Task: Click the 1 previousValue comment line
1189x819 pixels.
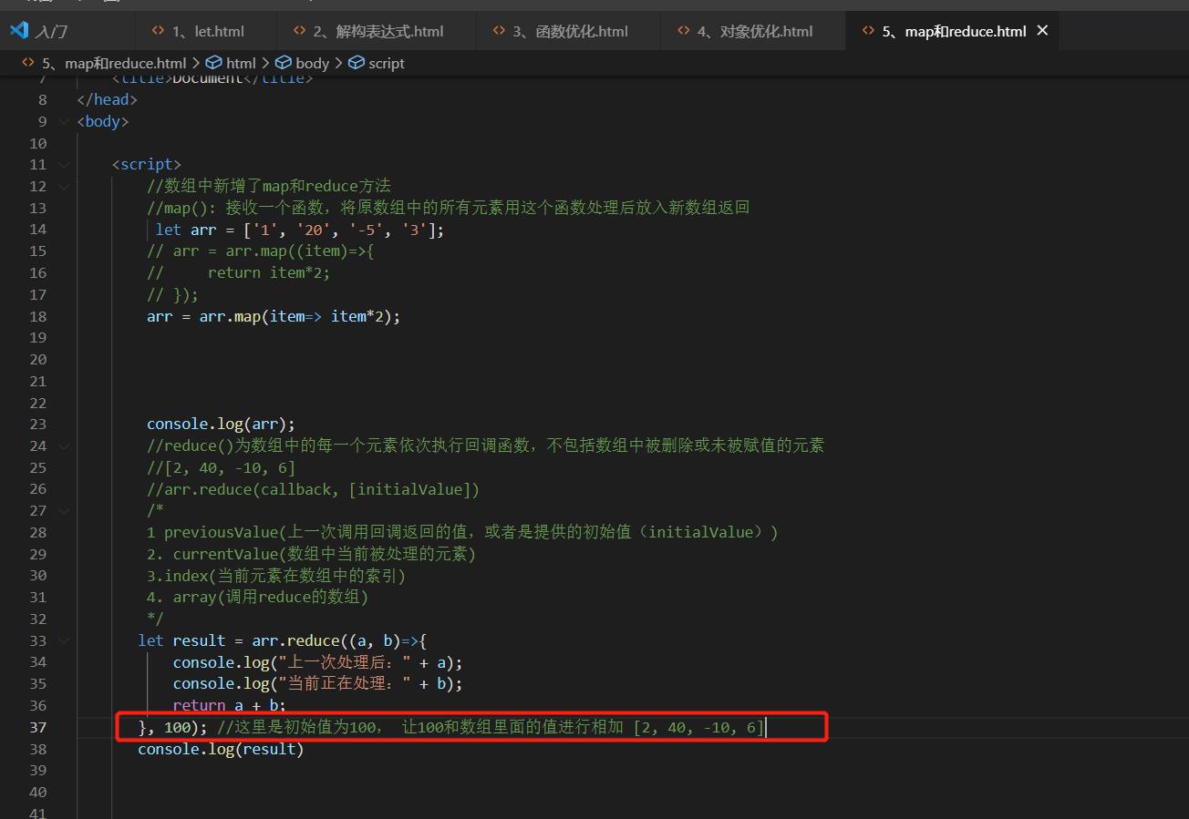Action: click(462, 532)
